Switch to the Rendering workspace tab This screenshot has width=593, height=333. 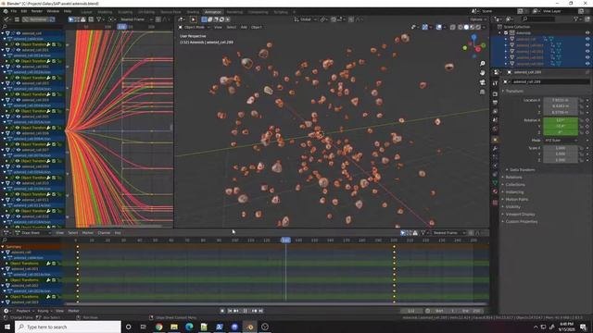(234, 12)
